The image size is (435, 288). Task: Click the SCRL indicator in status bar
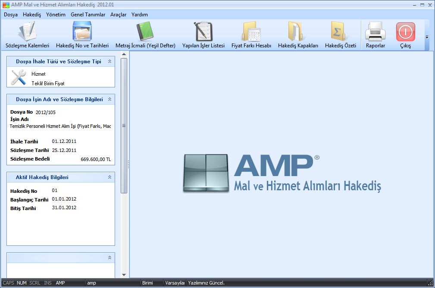[34, 283]
